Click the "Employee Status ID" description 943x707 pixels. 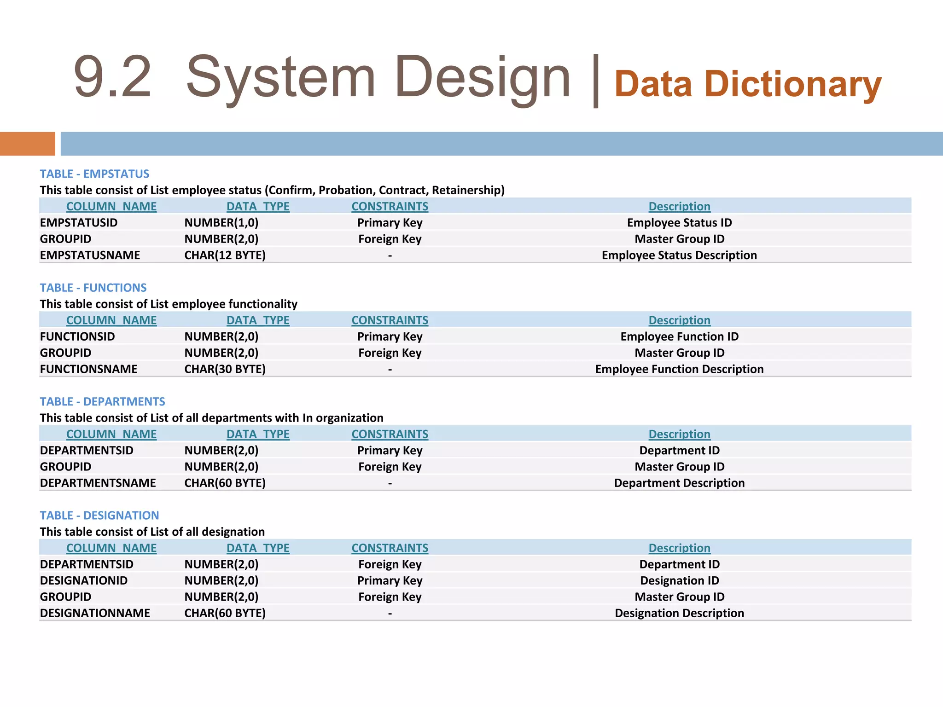(x=680, y=223)
